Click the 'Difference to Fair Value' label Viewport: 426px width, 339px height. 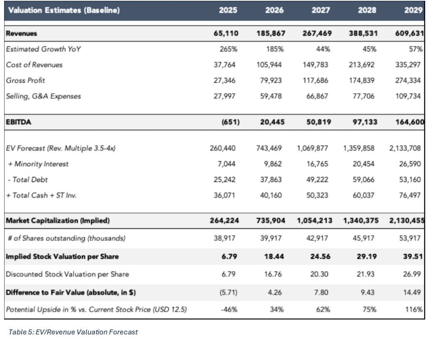(x=71, y=292)
